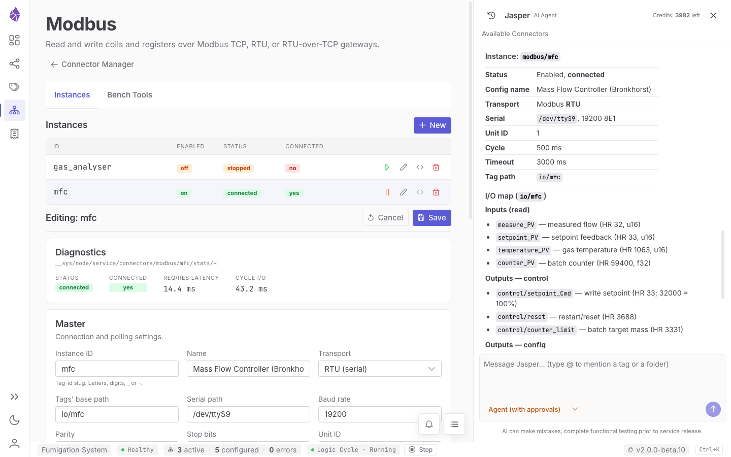Open the dashboard grid sidebar icon
Image resolution: width=731 pixels, height=457 pixels.
tap(15, 40)
